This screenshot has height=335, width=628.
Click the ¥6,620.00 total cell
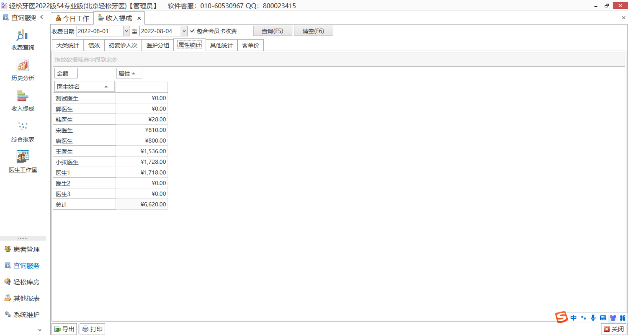click(x=142, y=204)
